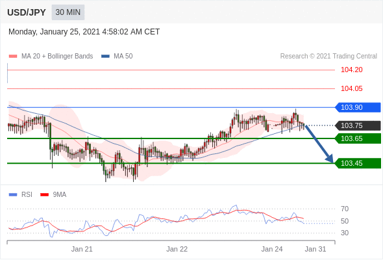
Task: Click the green 103.45 target price tag
Action: click(358, 163)
